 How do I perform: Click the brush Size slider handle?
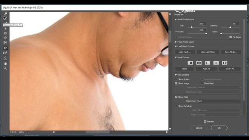point(191,27)
